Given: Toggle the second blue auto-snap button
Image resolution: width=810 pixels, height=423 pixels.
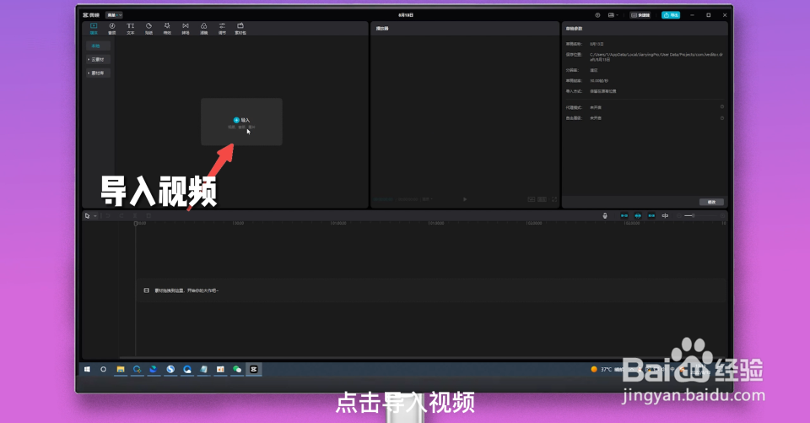Looking at the screenshot, I should tap(638, 215).
